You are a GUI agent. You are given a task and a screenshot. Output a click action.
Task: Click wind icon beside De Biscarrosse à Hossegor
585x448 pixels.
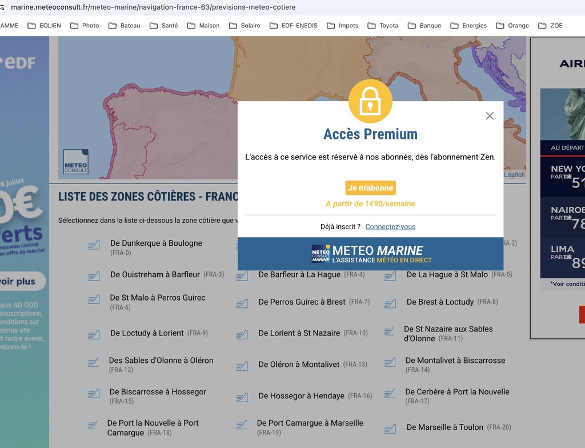94,394
